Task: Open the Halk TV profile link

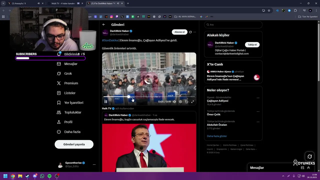Action: [106, 108]
